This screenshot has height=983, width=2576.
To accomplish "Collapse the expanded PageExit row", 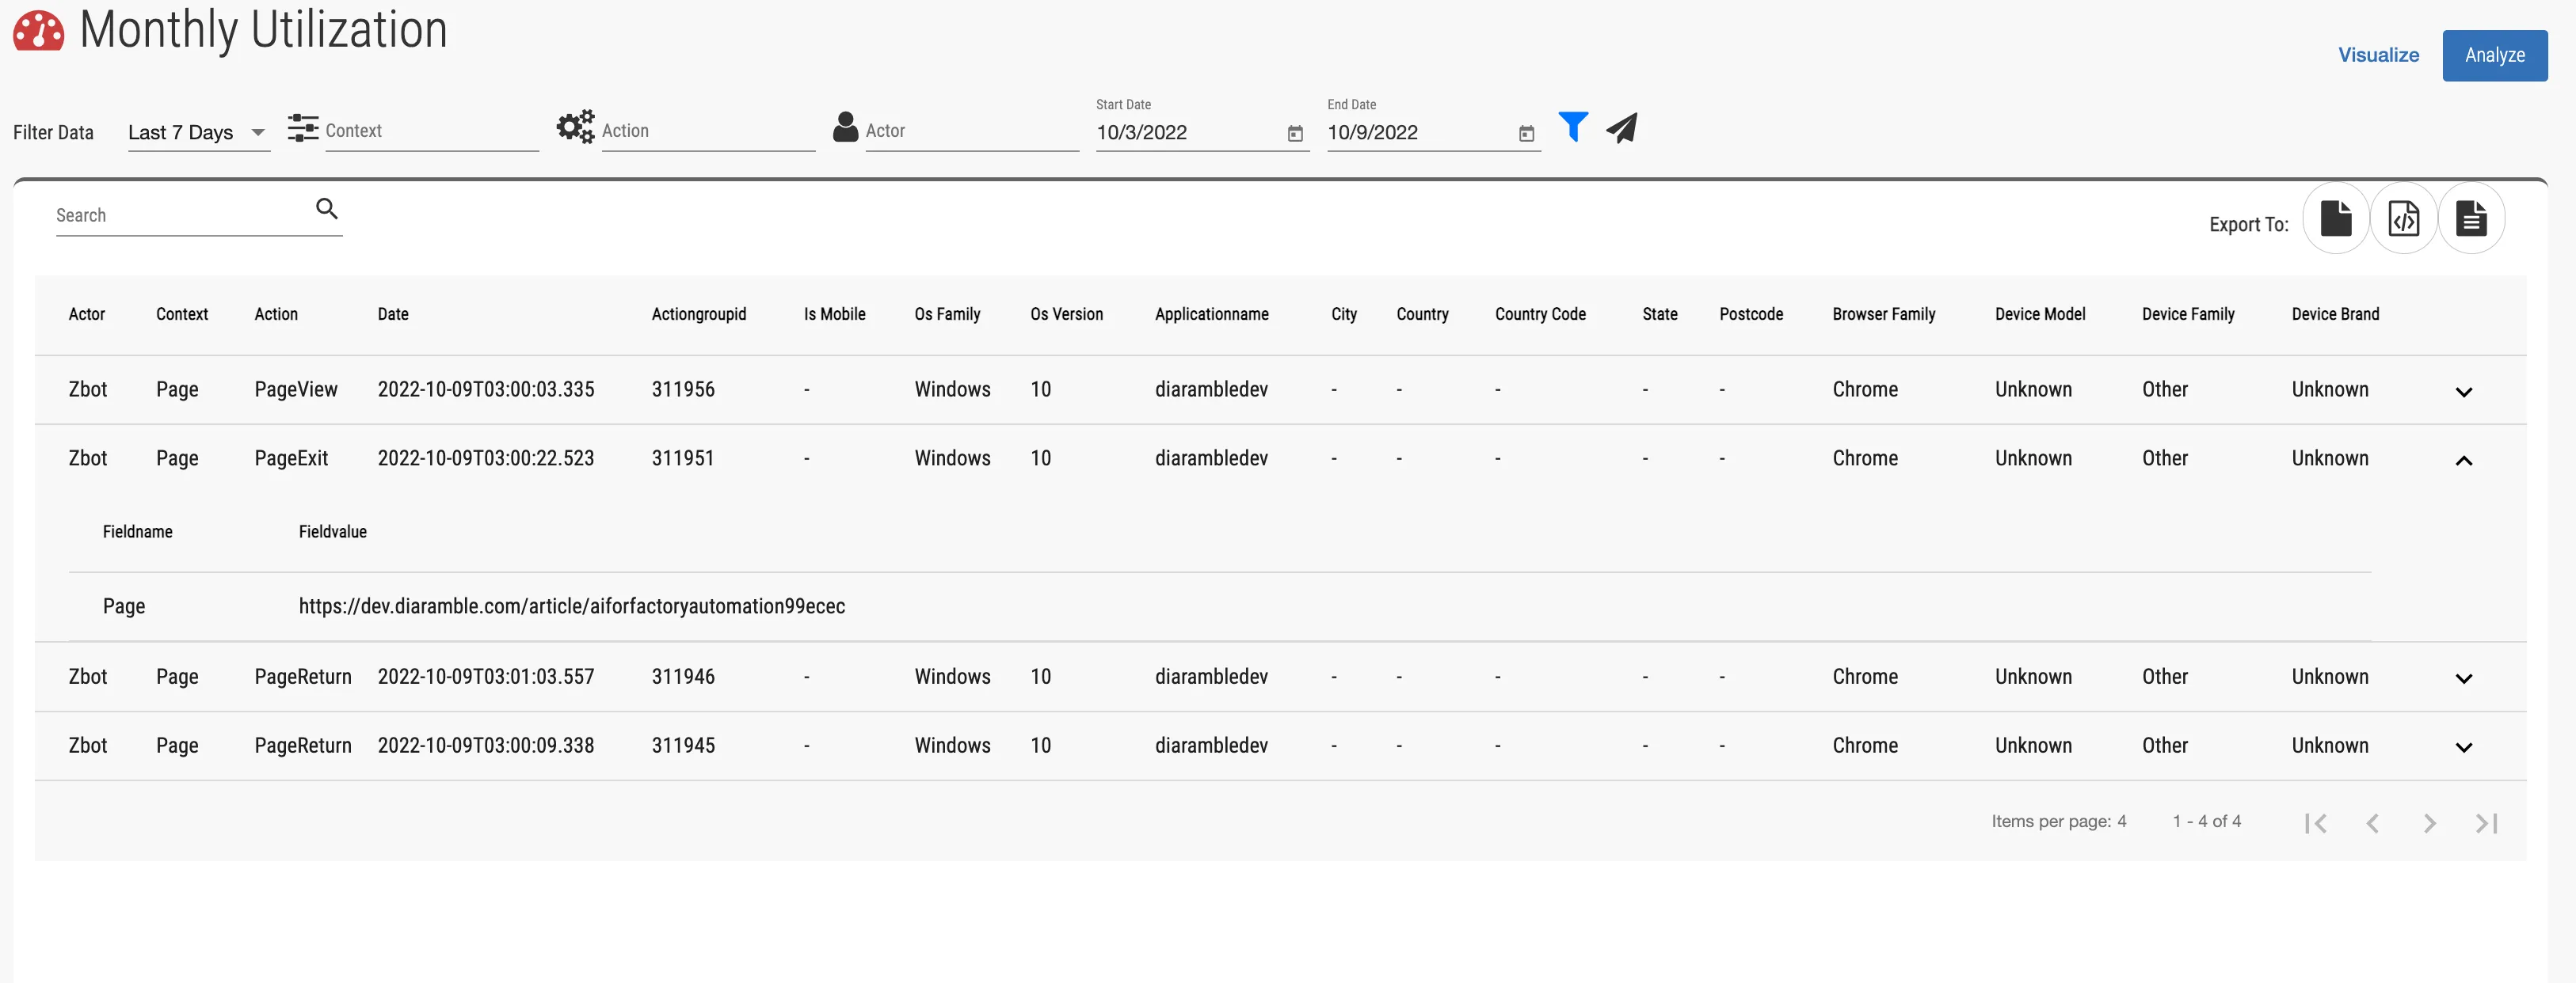I will (x=2463, y=461).
